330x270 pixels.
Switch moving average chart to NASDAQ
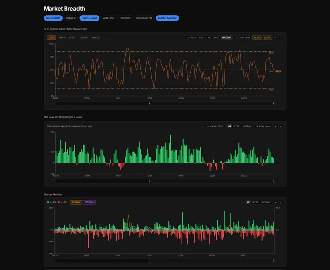coord(227,38)
